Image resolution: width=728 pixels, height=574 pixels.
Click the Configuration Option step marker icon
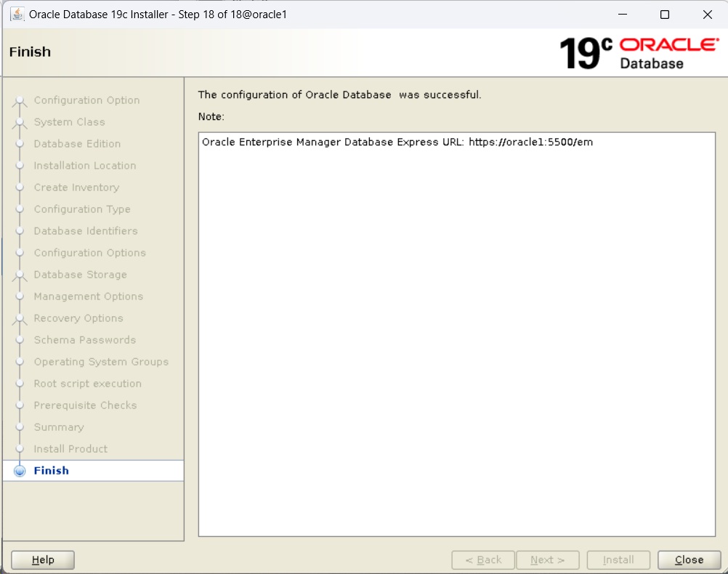point(20,101)
